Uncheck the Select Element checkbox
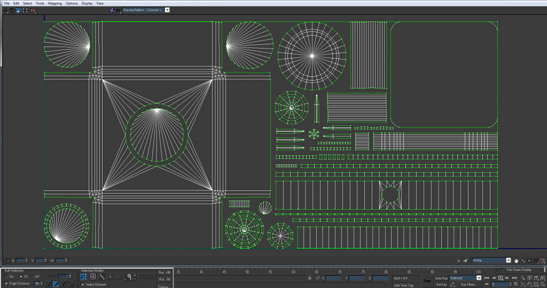The image size is (547, 288). [83, 285]
